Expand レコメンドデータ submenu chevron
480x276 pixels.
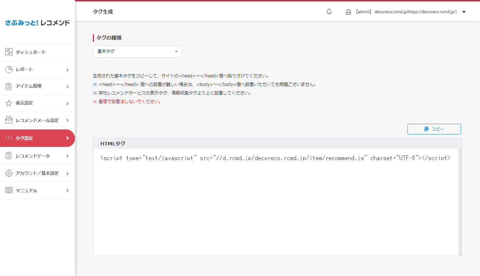pos(67,156)
